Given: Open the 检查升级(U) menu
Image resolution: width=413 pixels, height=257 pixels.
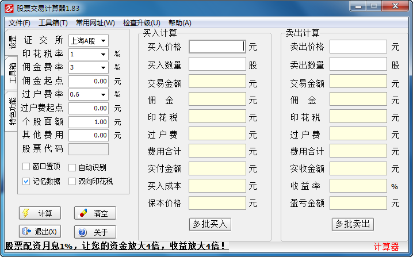Looking at the screenshot, I should pyautogui.click(x=142, y=23).
